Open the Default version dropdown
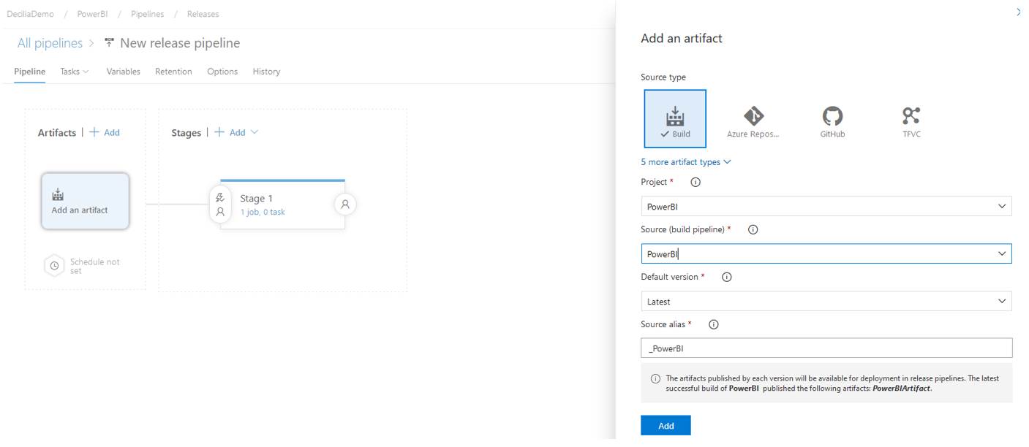The width and height of the screenshot is (1029, 447). pos(826,301)
